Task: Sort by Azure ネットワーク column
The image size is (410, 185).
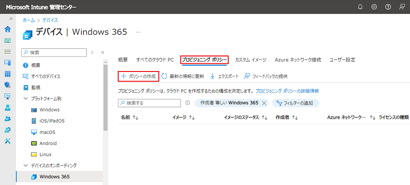Action: [x=351, y=118]
